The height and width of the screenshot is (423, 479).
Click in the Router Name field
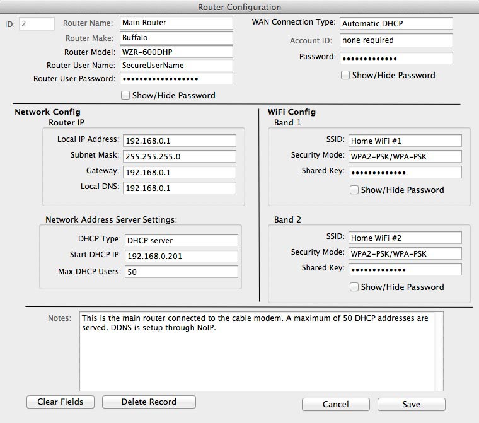(x=176, y=23)
